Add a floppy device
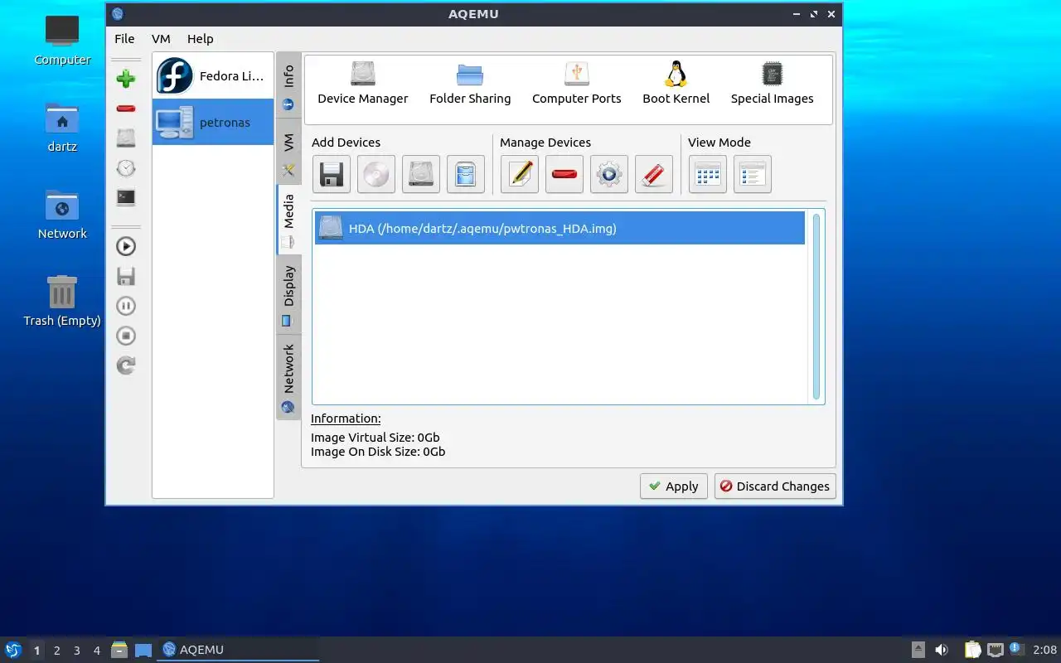Viewport: 1061px width, 663px height. (332, 174)
